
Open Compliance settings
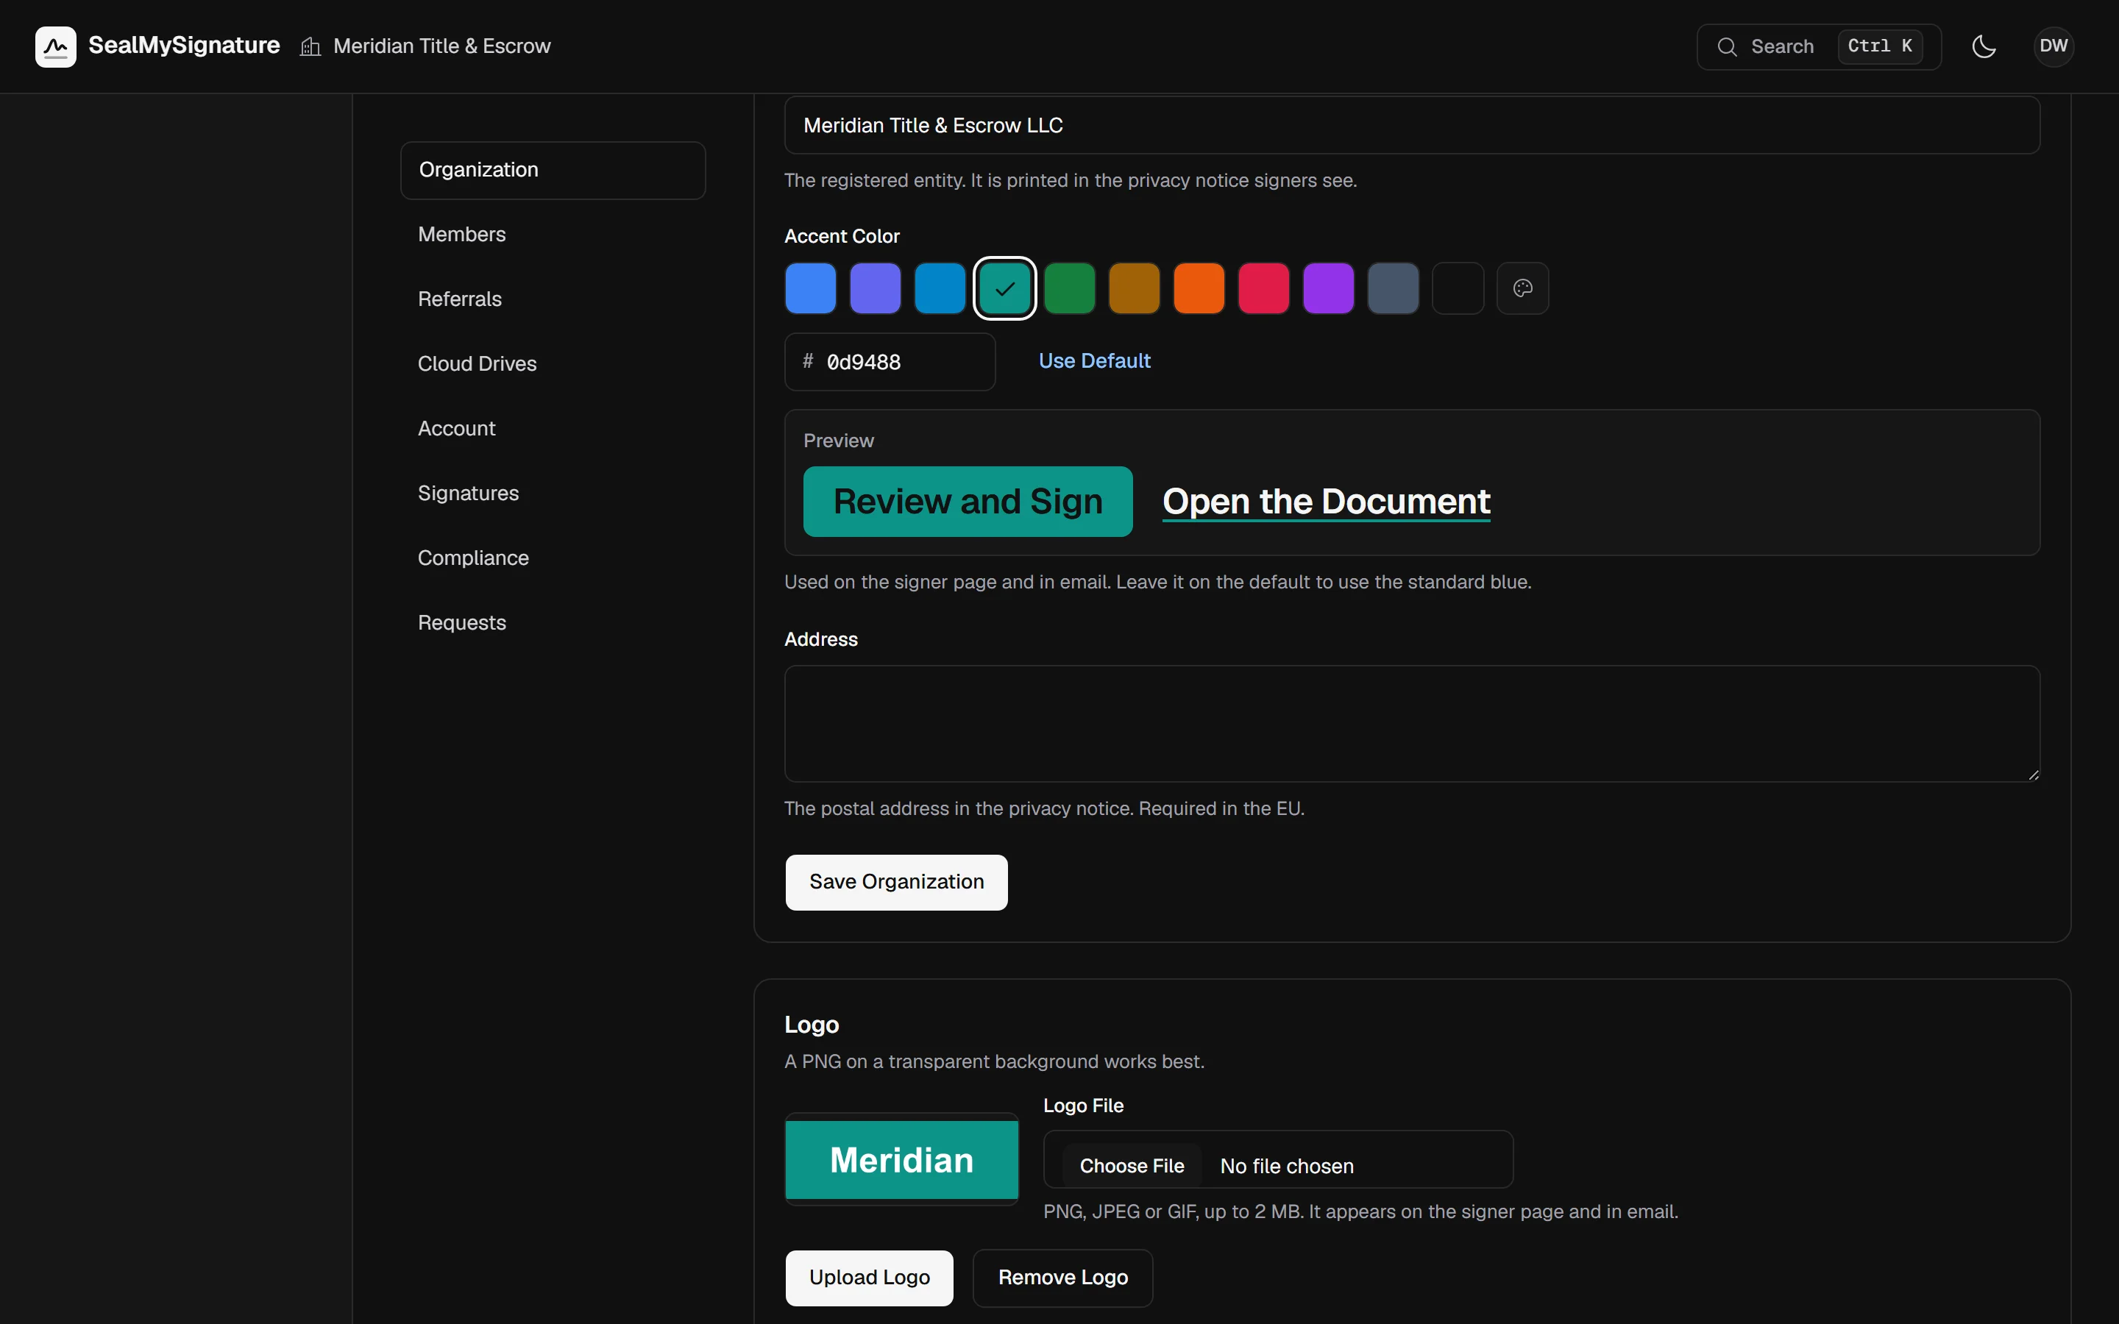553,559
